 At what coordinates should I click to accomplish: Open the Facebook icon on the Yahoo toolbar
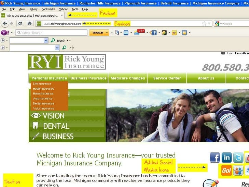click(154, 33)
